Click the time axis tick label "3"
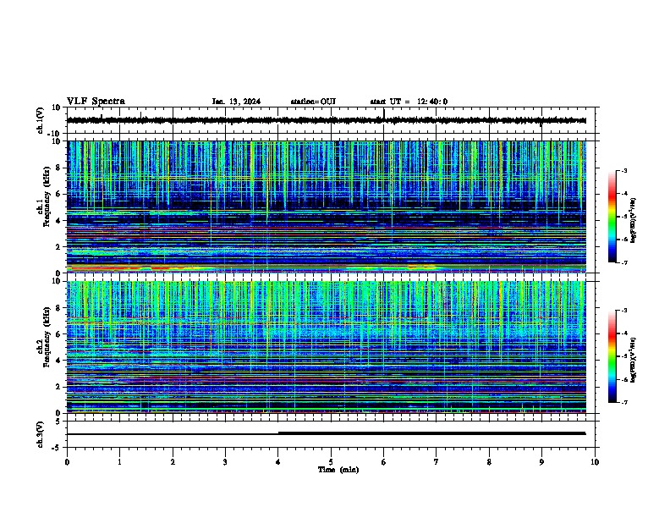This screenshot has height=518, width=670. point(225,462)
